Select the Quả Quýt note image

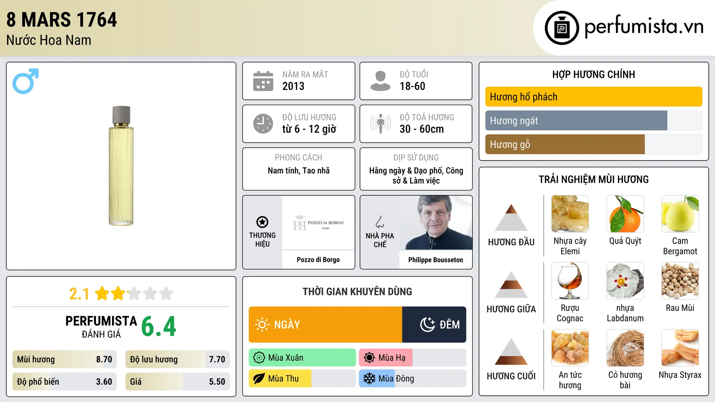click(x=625, y=214)
